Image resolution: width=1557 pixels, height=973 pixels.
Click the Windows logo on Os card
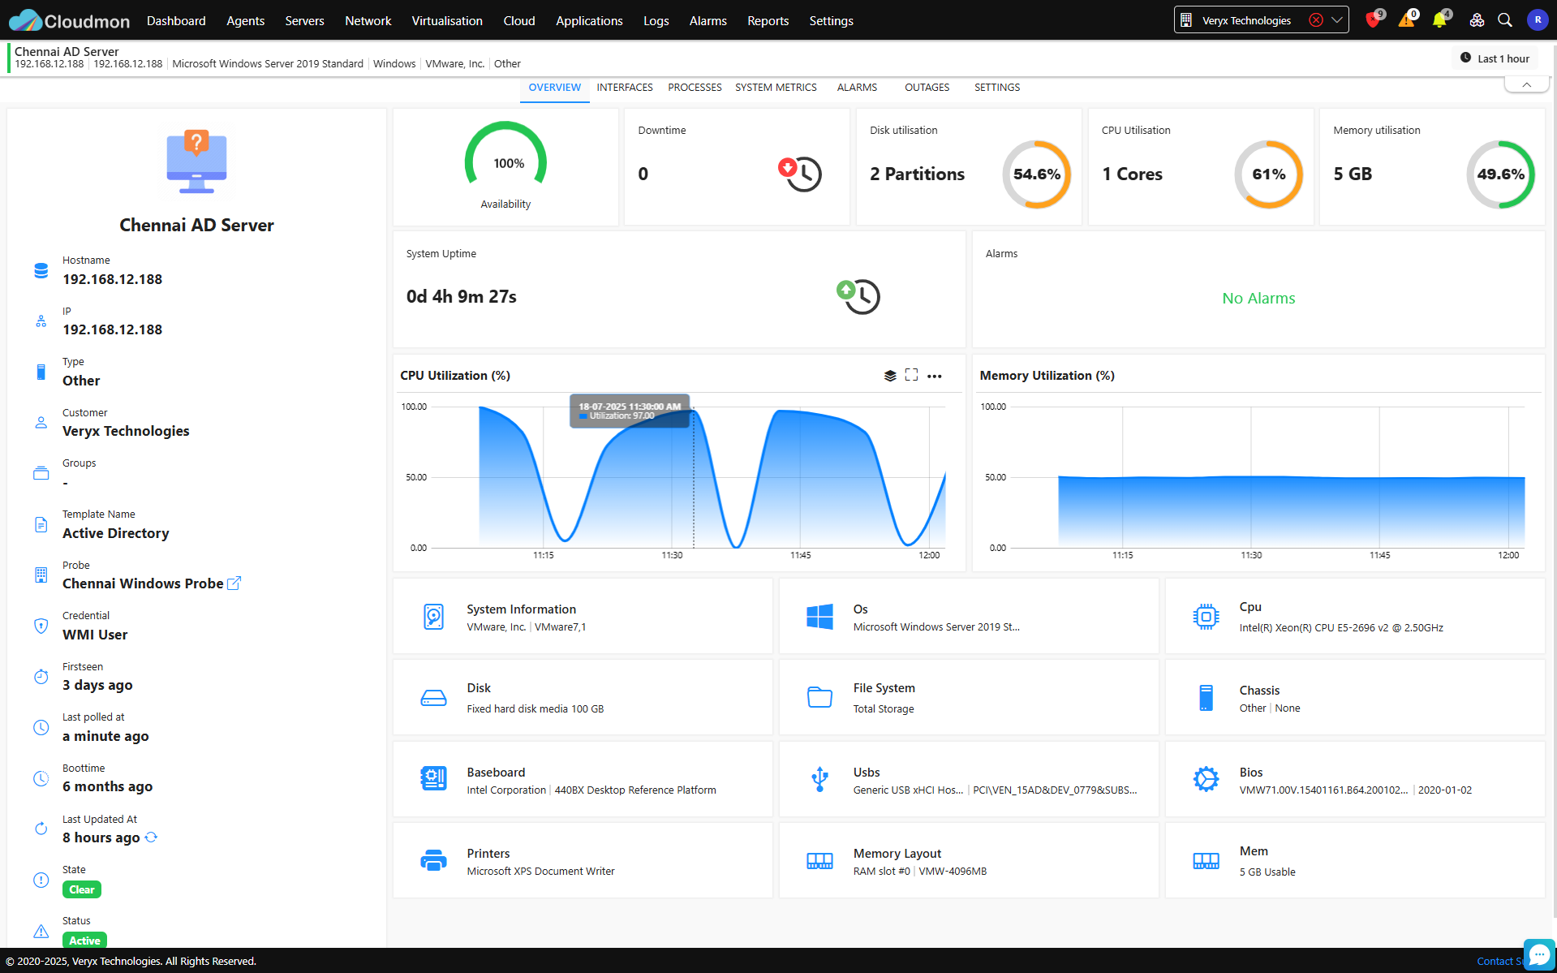819,617
